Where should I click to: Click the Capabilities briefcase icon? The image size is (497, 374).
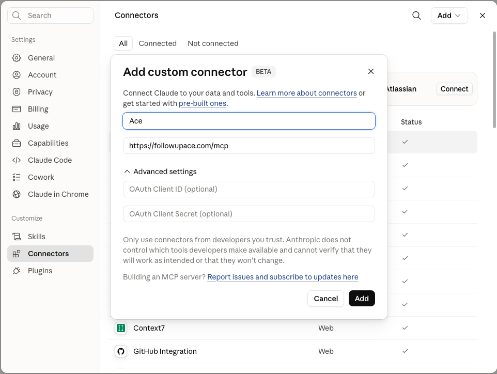tap(17, 143)
